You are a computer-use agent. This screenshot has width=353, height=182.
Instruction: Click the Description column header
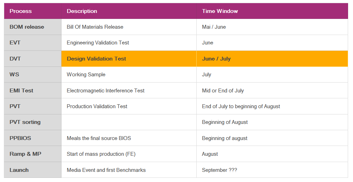coord(82,11)
